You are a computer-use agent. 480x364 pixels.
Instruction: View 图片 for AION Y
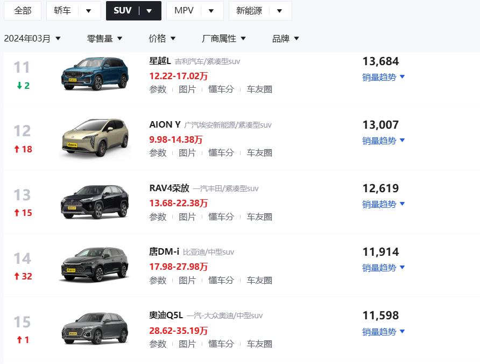(187, 153)
